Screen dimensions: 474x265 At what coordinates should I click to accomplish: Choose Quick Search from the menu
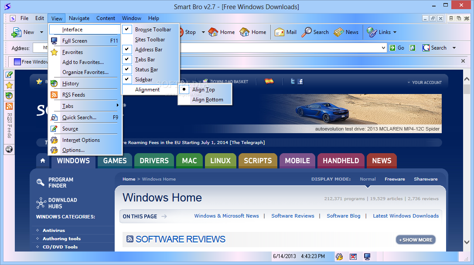(85, 117)
